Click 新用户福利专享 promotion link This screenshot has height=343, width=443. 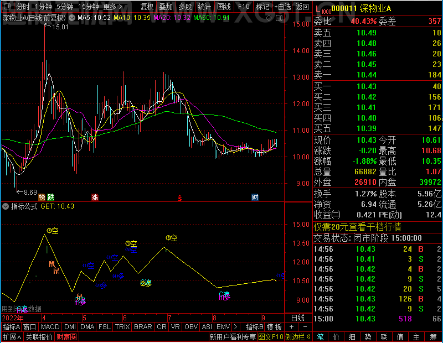[233, 337]
